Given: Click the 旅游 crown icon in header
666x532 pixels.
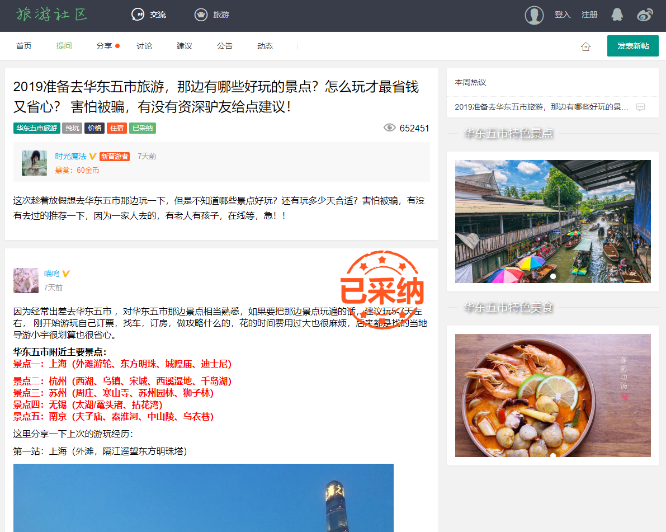Looking at the screenshot, I should 201,15.
